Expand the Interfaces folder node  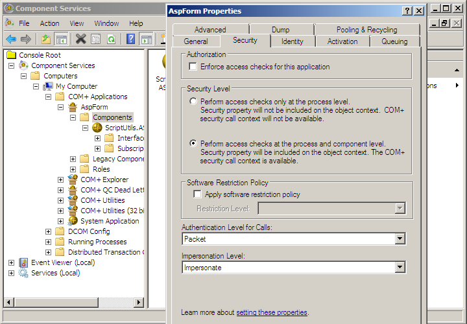click(97, 138)
